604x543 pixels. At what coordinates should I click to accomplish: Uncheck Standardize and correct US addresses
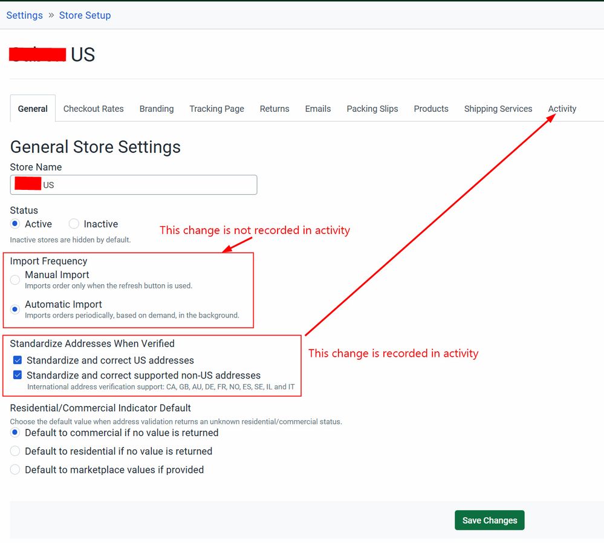point(18,360)
